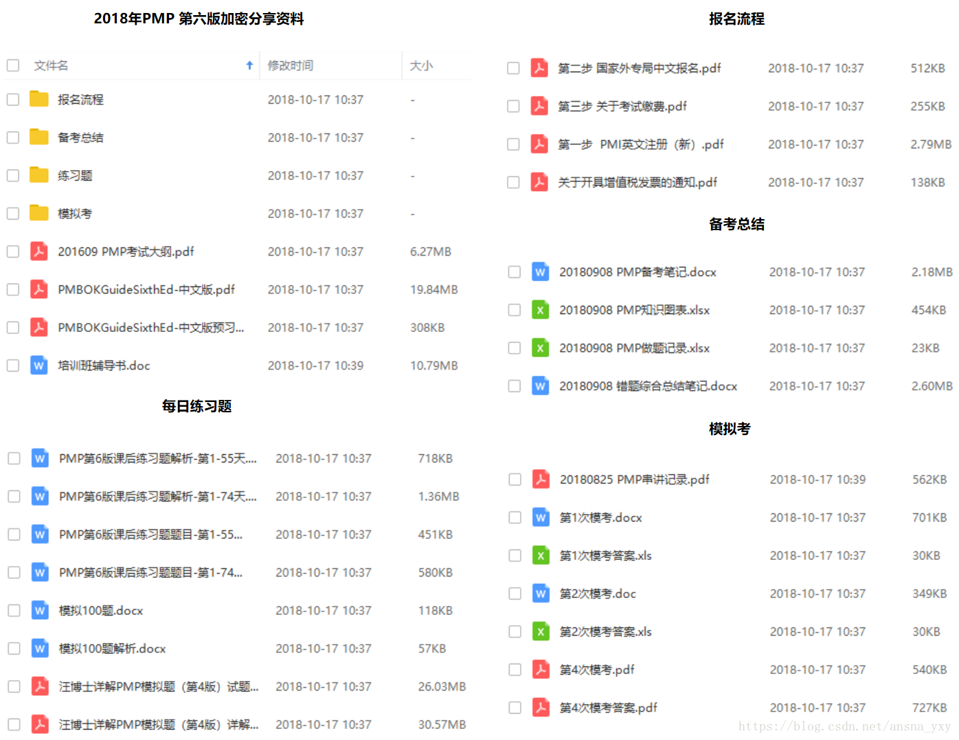Click file name 第1次模考答案.xls

coord(606,555)
